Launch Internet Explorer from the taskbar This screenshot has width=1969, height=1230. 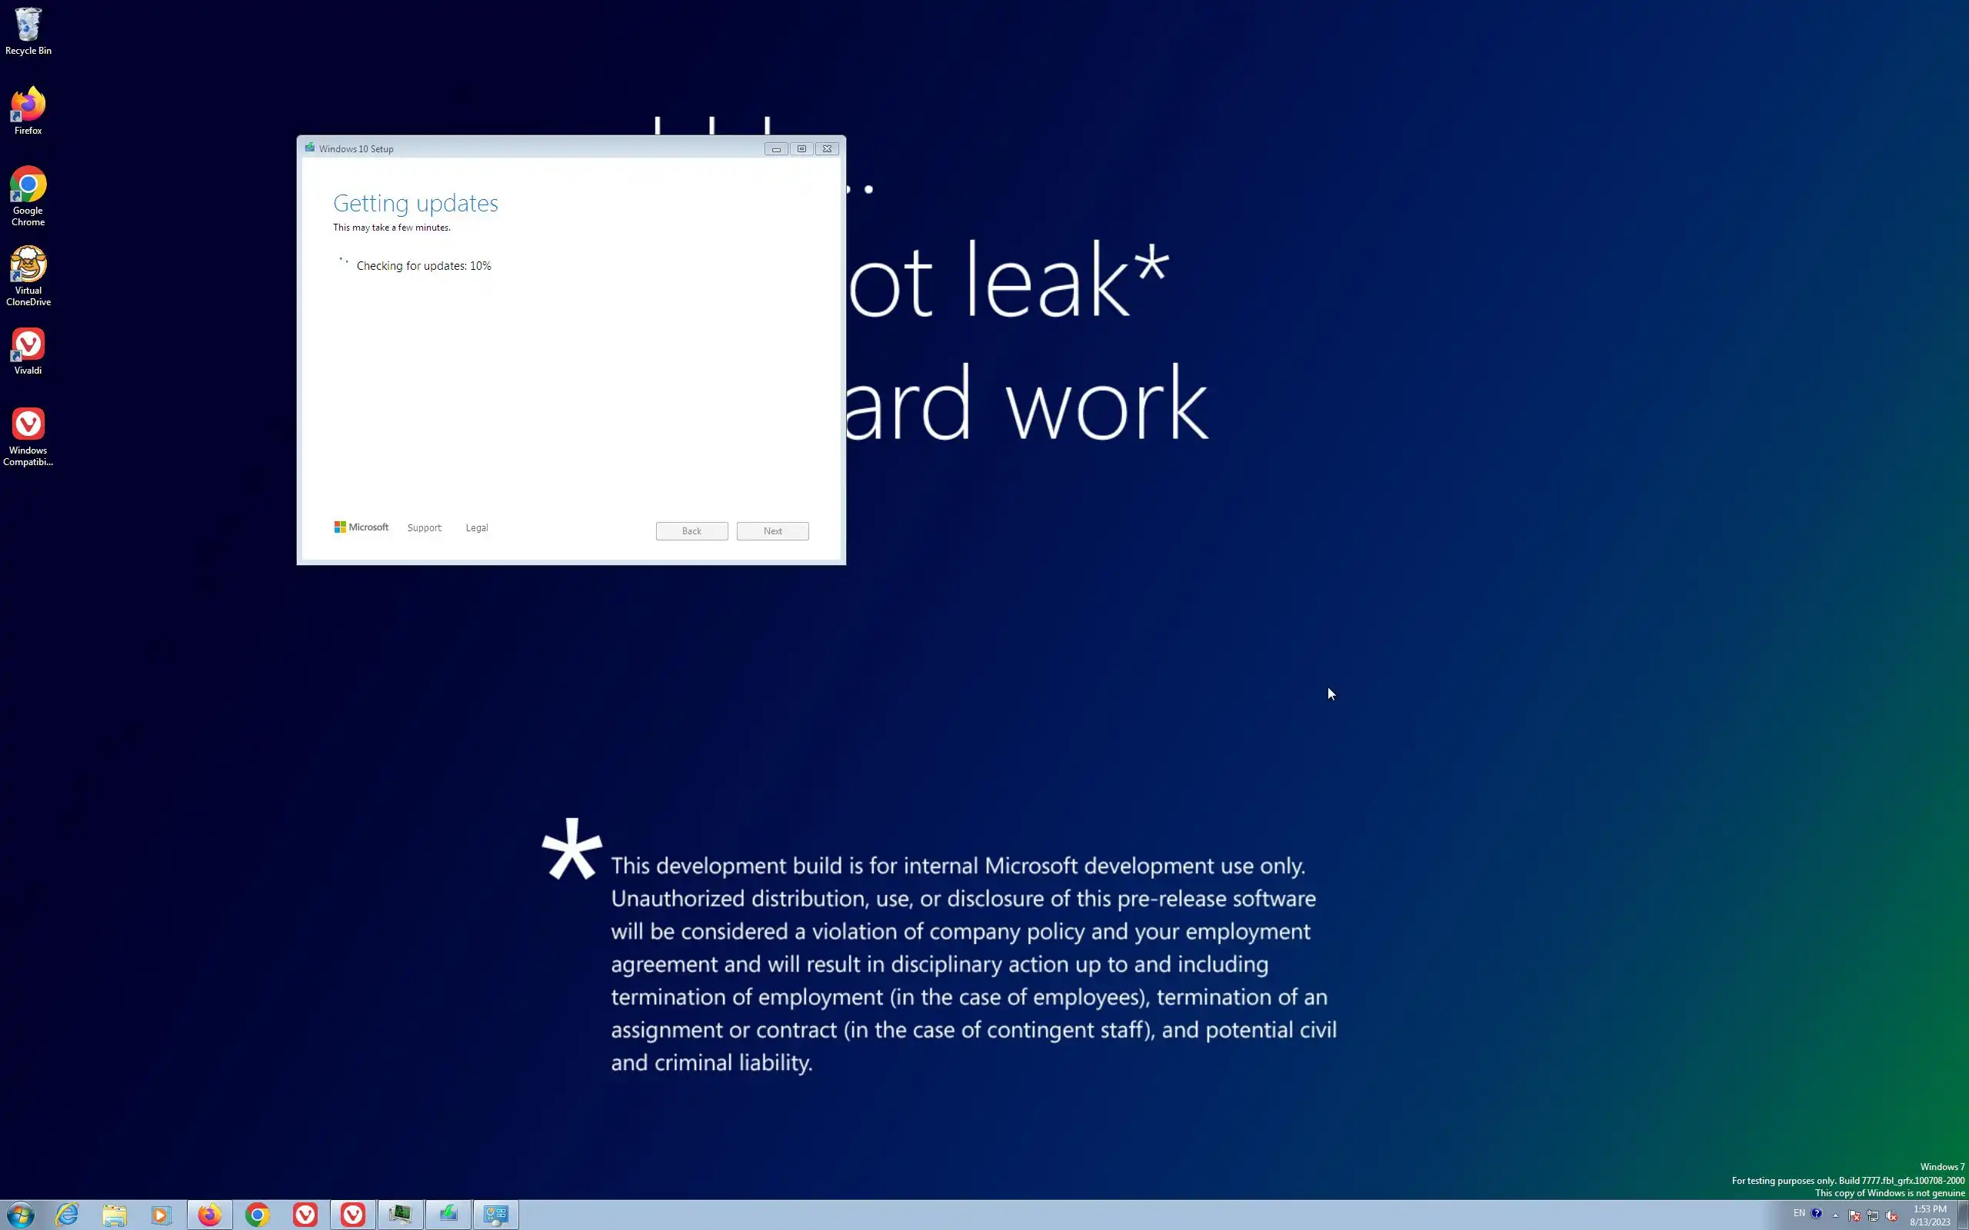coord(67,1215)
